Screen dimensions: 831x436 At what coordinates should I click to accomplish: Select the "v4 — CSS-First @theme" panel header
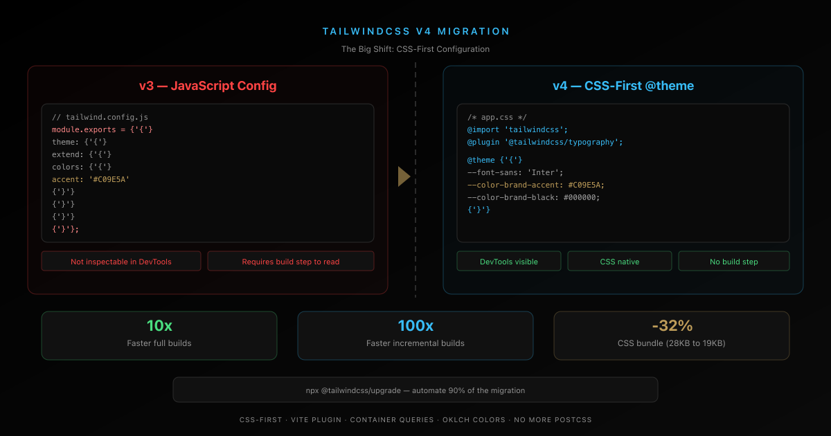point(623,85)
